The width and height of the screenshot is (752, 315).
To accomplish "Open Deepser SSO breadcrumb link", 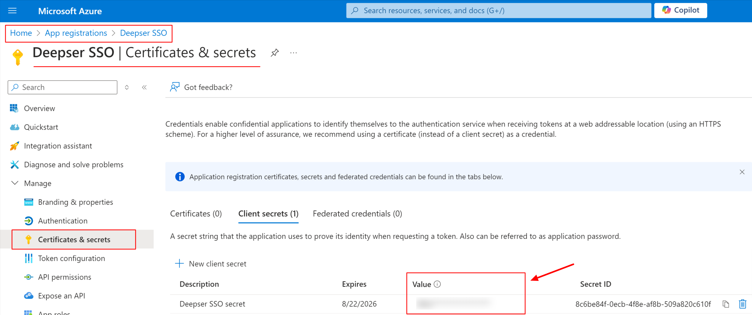I will (x=143, y=33).
